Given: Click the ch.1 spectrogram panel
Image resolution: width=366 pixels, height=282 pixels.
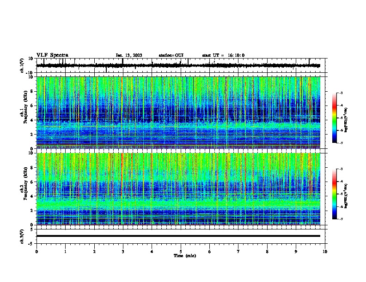Looking at the screenshot, I should tap(178, 112).
